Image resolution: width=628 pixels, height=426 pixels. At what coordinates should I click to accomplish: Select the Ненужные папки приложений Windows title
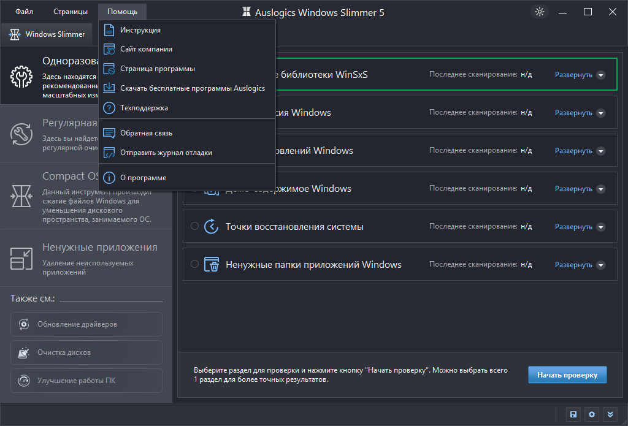[313, 265]
